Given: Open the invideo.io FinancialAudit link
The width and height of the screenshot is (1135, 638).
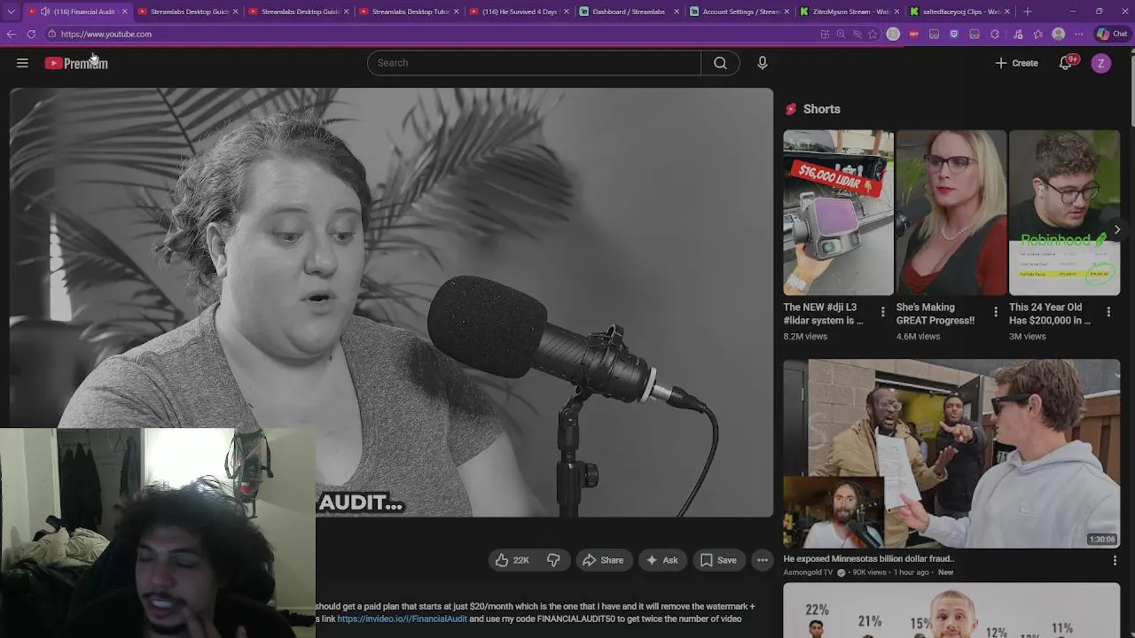Looking at the screenshot, I should 402,619.
